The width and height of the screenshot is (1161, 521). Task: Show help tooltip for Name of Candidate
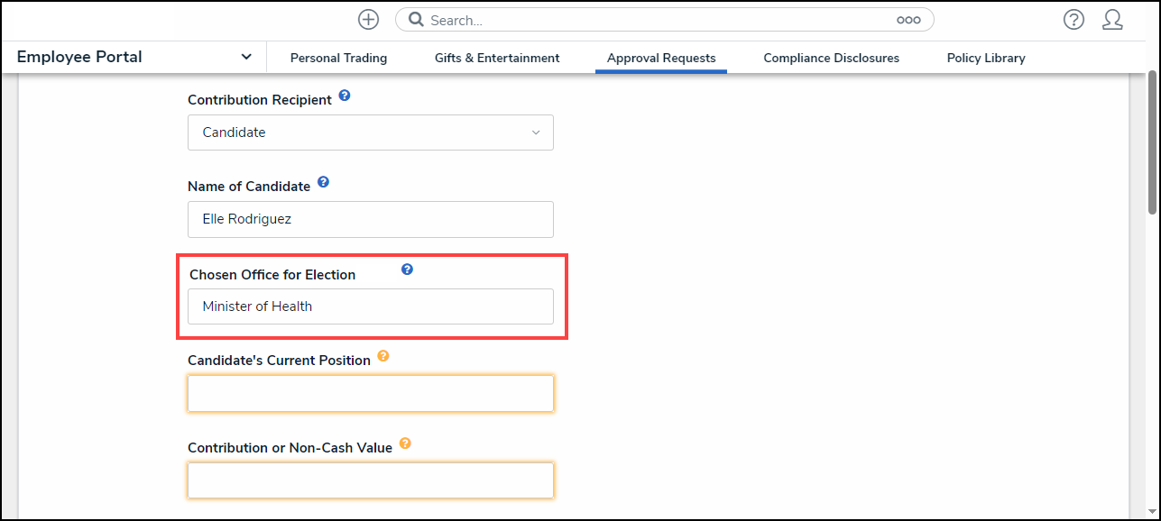click(323, 182)
